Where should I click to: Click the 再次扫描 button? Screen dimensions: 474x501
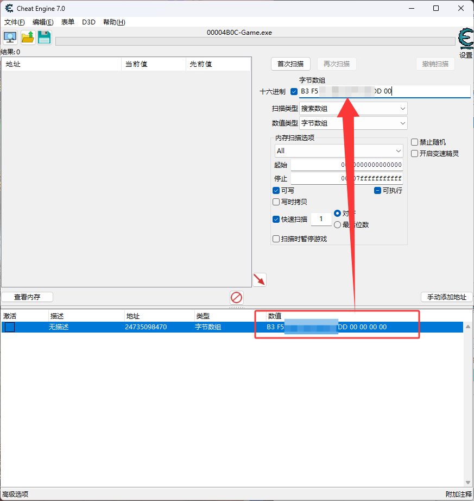tap(337, 64)
